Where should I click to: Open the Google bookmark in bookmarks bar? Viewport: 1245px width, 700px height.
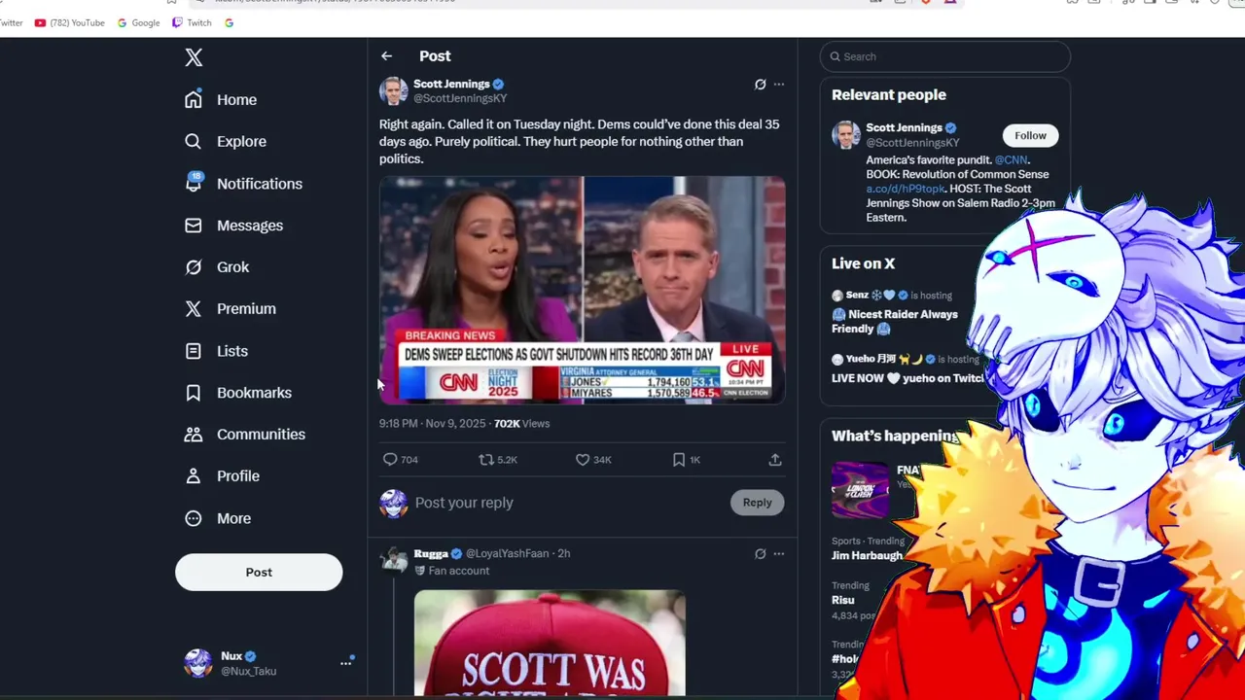click(x=138, y=22)
